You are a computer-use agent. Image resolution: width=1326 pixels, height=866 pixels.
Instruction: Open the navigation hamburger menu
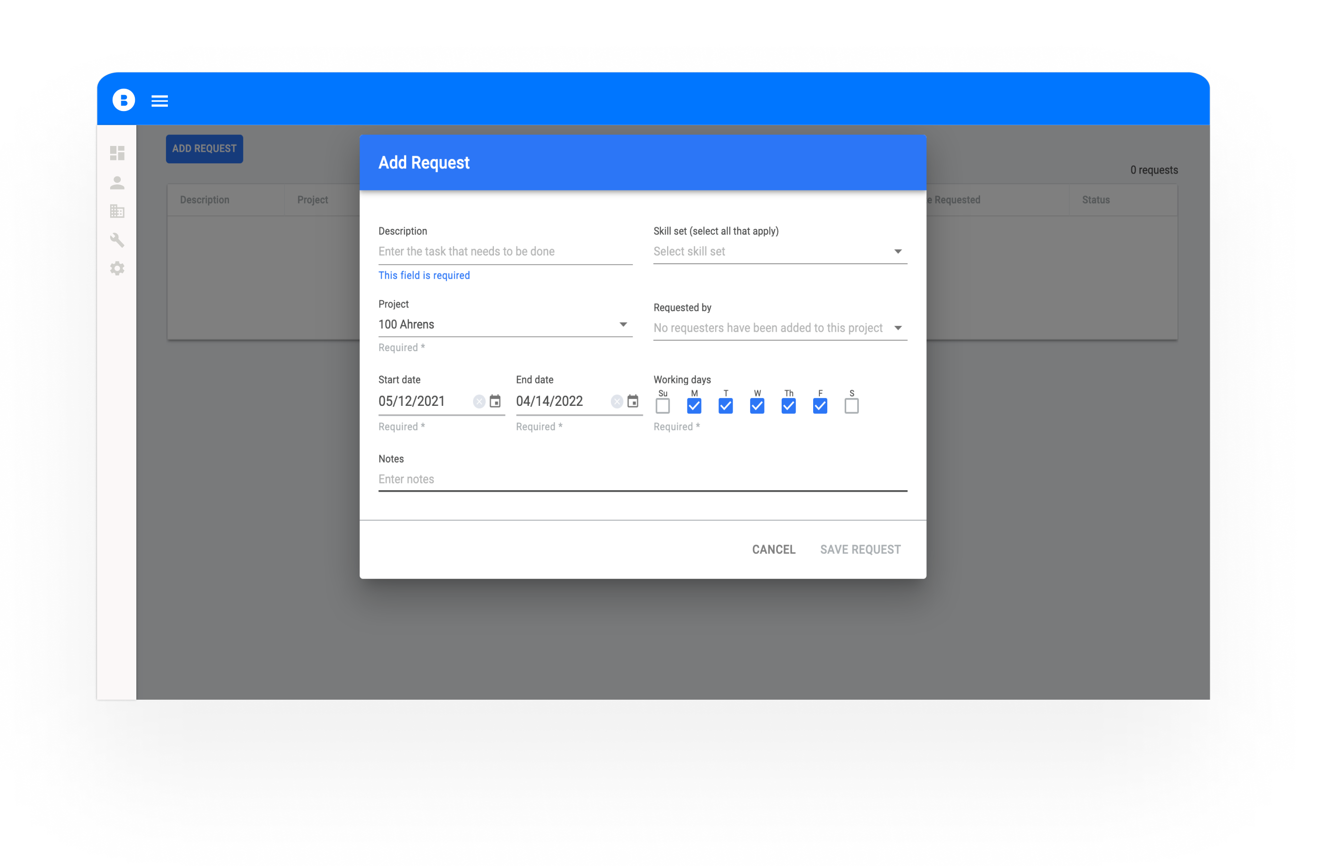(x=159, y=101)
